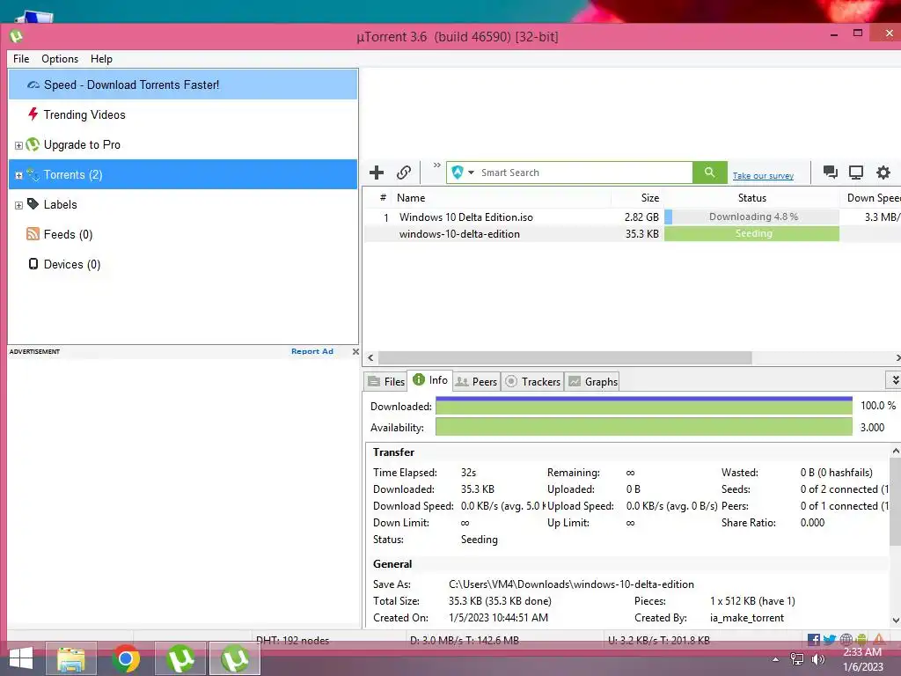This screenshot has height=676, width=901.
Task: Switch to the Peers tab
Action: (x=476, y=382)
